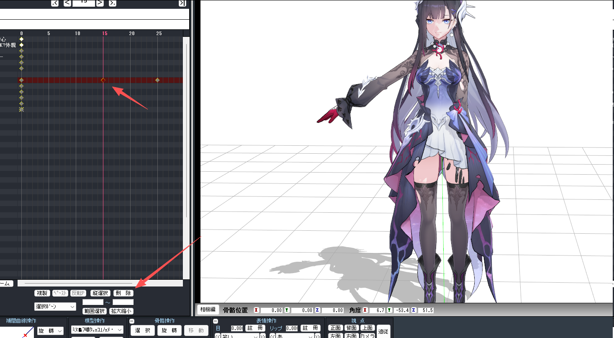Click the リップ morph value field
Screen dimensions: 614x338
click(x=292, y=328)
